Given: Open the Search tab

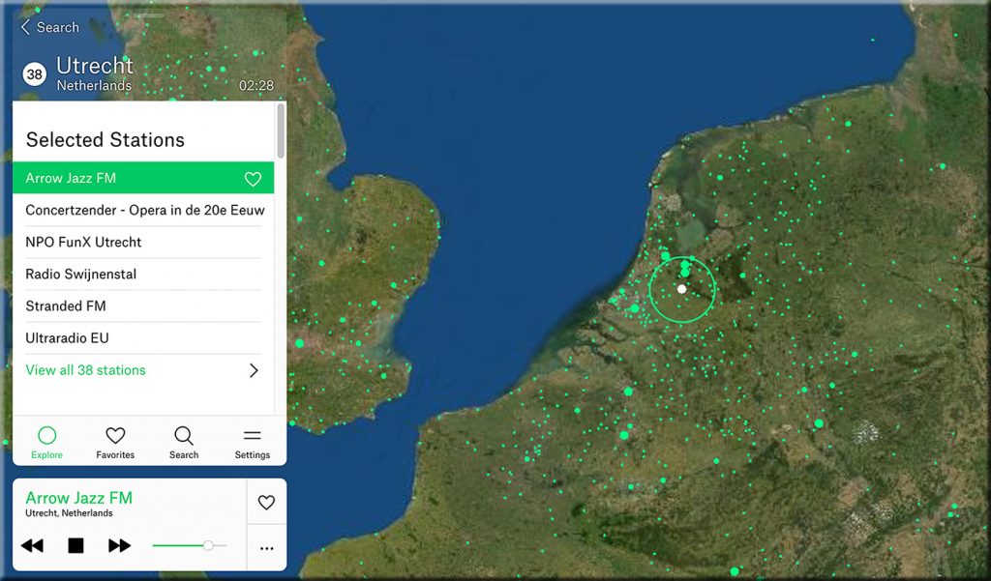Looking at the screenshot, I should click(184, 442).
